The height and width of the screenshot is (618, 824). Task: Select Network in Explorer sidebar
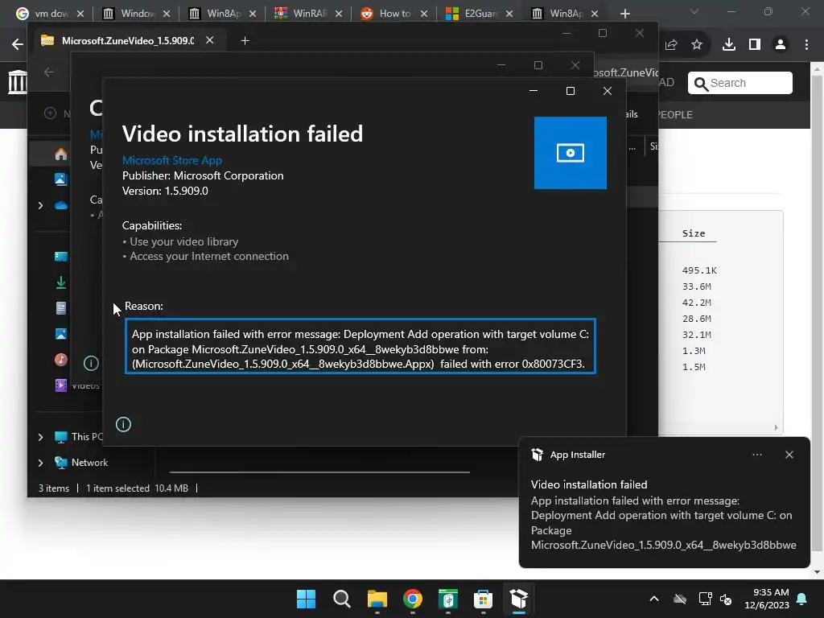pyautogui.click(x=81, y=463)
